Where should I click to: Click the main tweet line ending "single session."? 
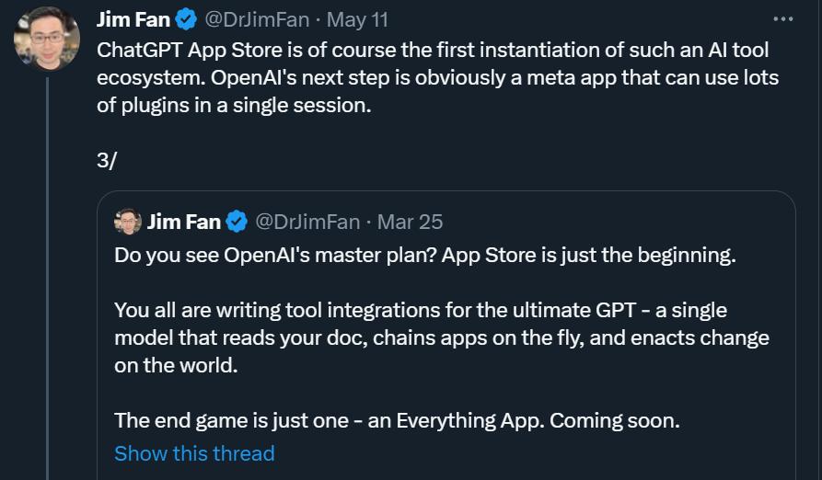click(x=234, y=105)
